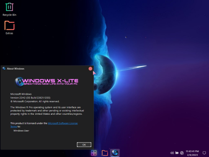Image resolution: width=209 pixels, height=157 pixels.
Task: Click the Terms link text
Action: [14, 126]
